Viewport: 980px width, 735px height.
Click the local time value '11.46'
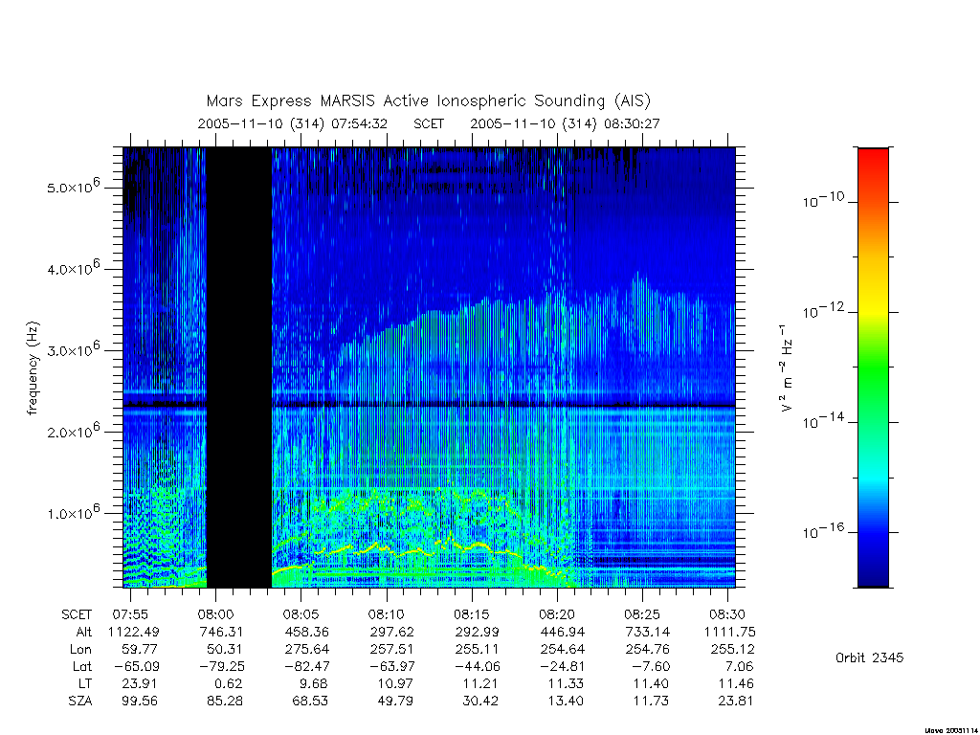(x=736, y=683)
